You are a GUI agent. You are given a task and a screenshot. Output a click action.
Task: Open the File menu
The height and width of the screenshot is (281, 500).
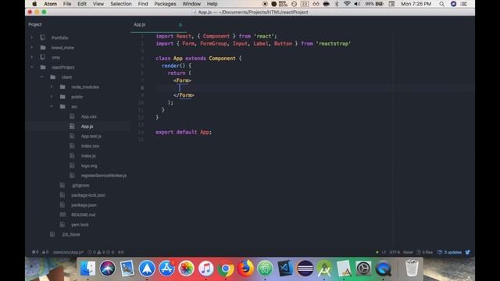point(67,4)
